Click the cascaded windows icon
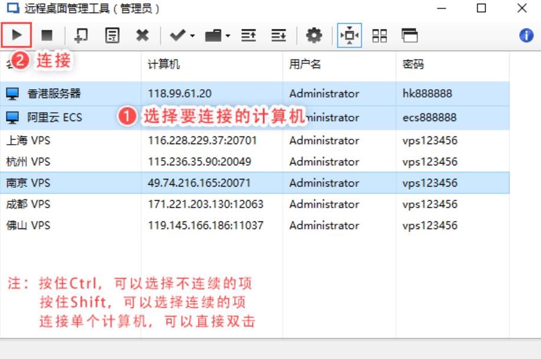The width and height of the screenshot is (541, 359). pyautogui.click(x=409, y=35)
